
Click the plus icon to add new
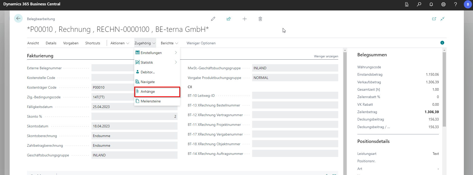pos(245,19)
